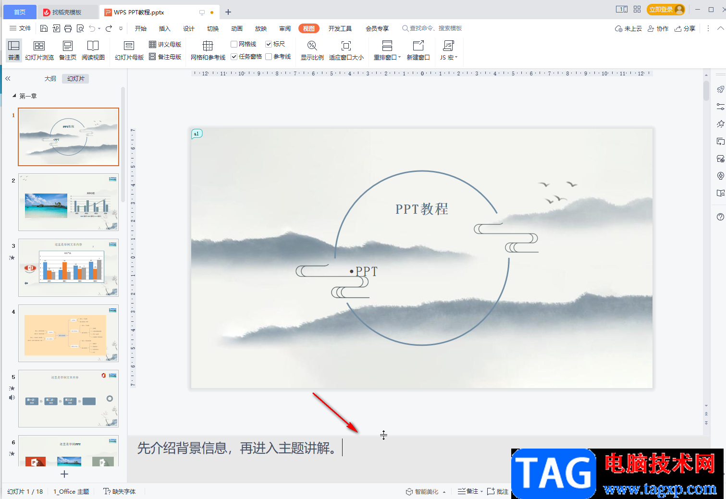
Task: Click the Print icon in quick toolbar
Action: pos(68,28)
